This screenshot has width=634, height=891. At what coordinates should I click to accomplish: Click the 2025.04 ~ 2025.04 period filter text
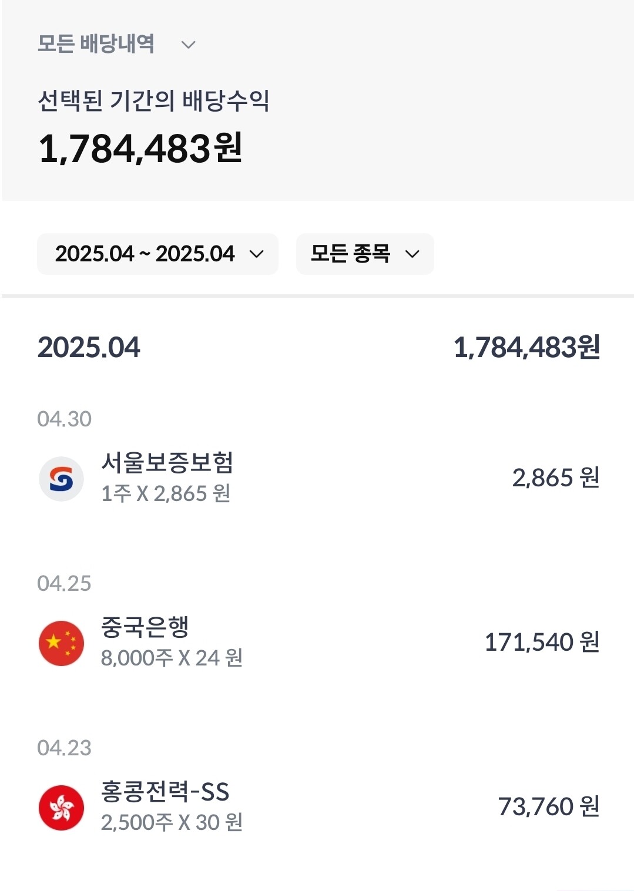145,254
